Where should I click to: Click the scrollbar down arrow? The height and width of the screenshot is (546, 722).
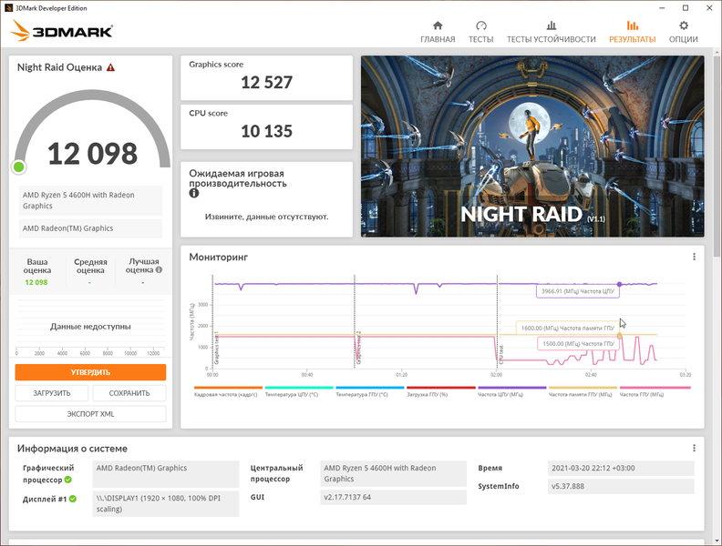[x=717, y=541]
